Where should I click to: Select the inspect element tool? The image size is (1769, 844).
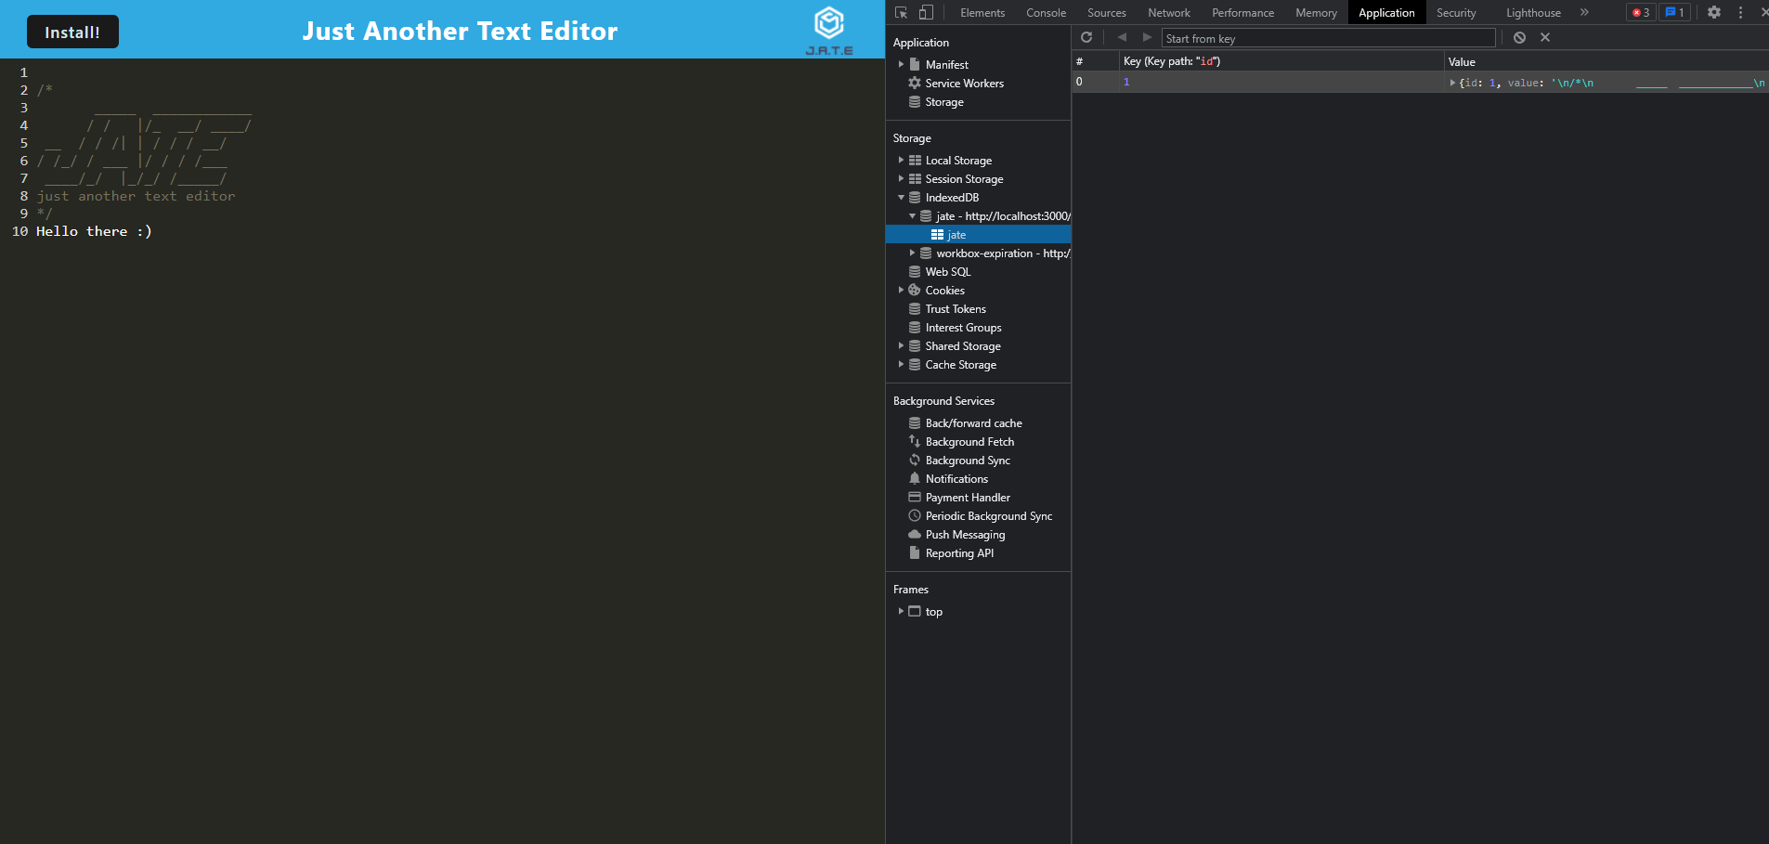pos(899,12)
